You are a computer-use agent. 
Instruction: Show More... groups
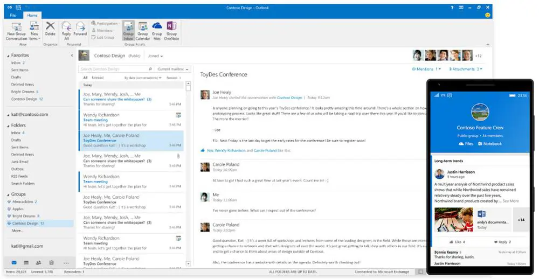point(18,231)
